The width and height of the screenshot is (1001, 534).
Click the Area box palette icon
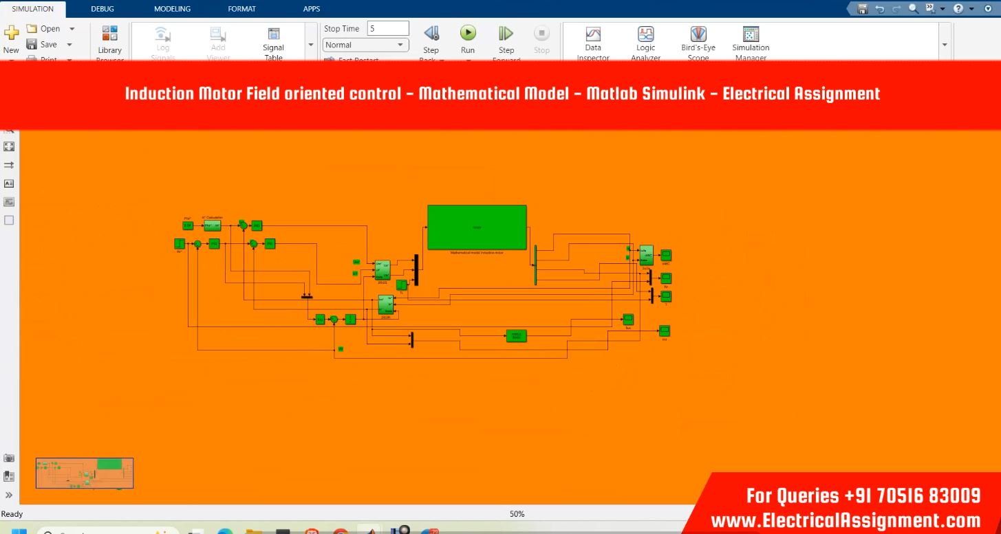click(9, 221)
